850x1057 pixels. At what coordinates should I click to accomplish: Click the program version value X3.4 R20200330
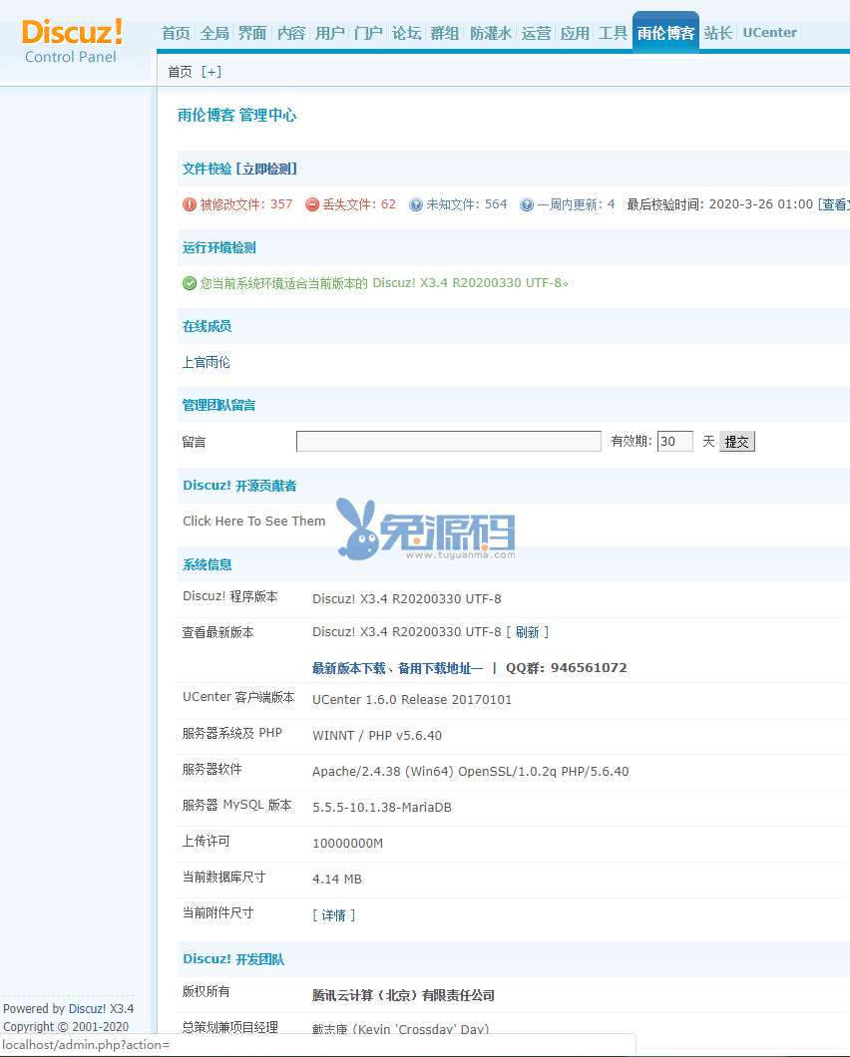pyautogui.click(x=407, y=598)
